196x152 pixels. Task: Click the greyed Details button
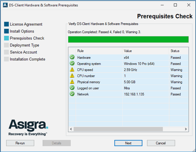pyautogui.click(x=57, y=143)
